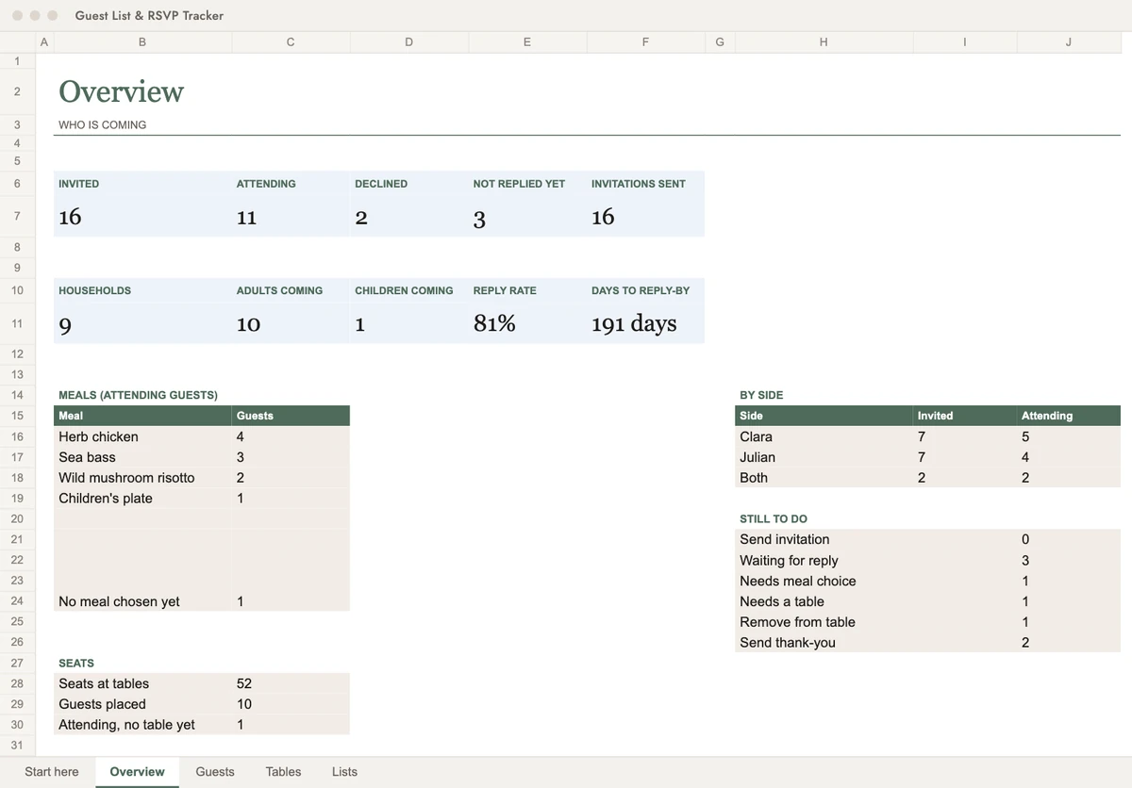Click the Attending header in By Side table
The image size is (1132, 788).
(1068, 416)
